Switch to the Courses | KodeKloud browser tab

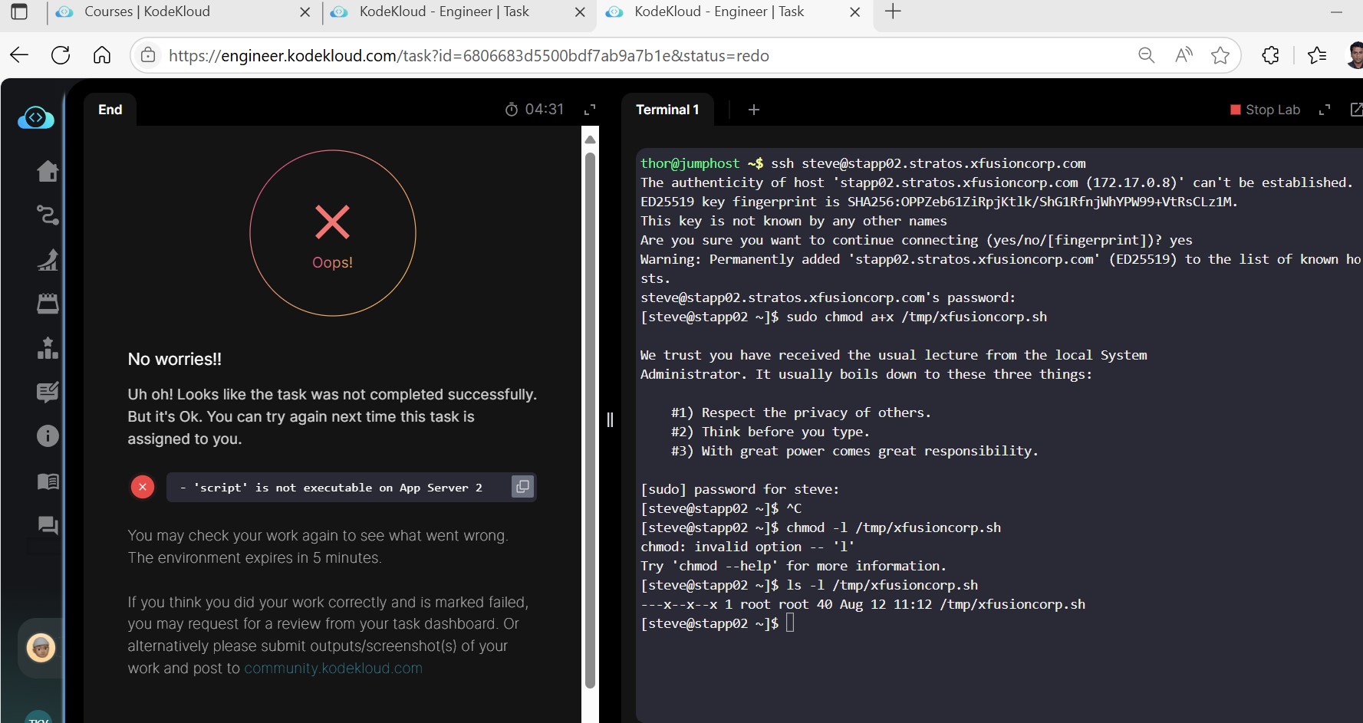tap(147, 12)
